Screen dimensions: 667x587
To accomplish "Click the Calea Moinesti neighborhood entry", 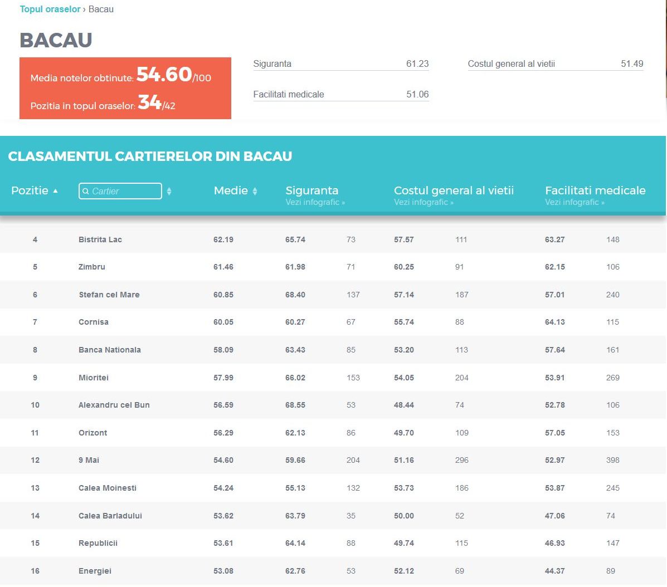I will coord(108,488).
